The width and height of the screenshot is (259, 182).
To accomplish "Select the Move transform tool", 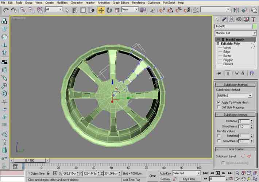I will tap(101, 10).
